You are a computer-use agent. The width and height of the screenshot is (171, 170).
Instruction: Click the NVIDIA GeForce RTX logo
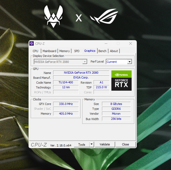coord(121,80)
